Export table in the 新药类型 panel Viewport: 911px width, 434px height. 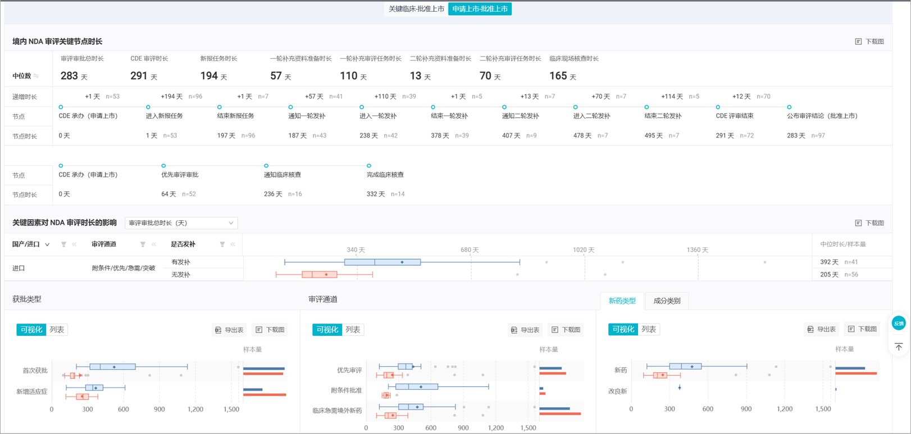821,329
